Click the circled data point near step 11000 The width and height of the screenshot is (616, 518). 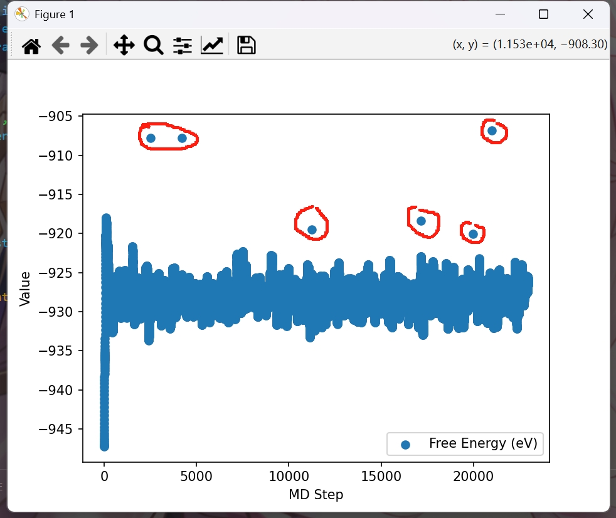(312, 230)
